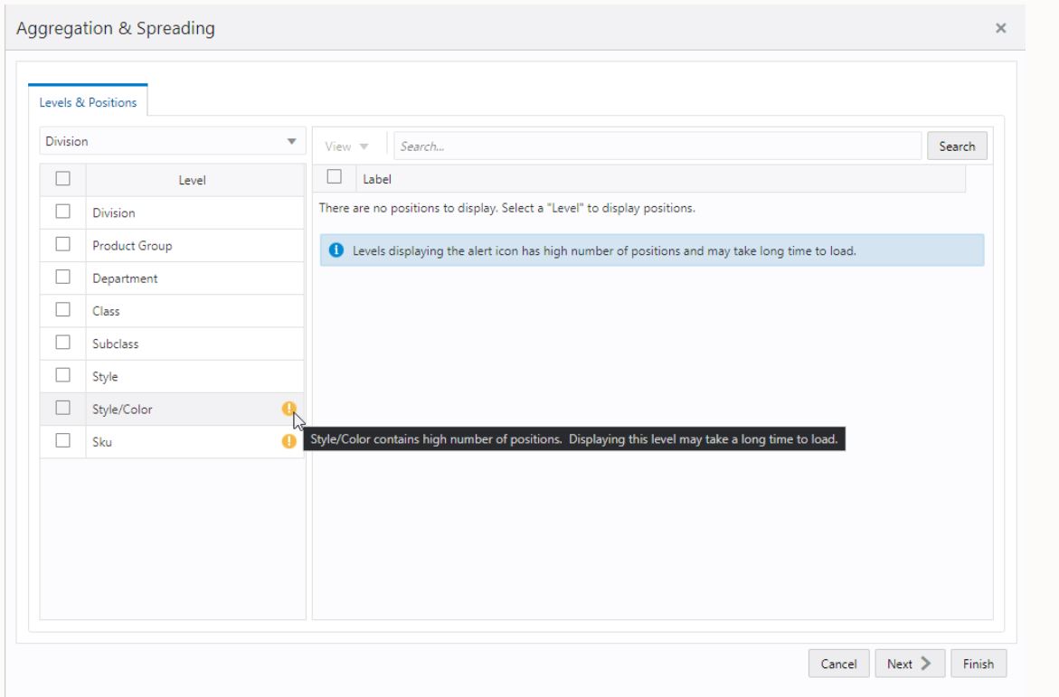1059x697 pixels.
Task: Click the alert icon on Sku row
Action: (x=288, y=441)
